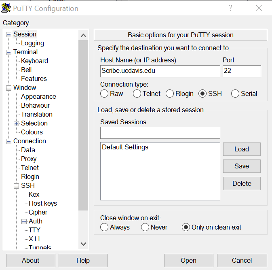Open the Telnet category in tree
The height and width of the screenshot is (270, 272).
coord(30,168)
